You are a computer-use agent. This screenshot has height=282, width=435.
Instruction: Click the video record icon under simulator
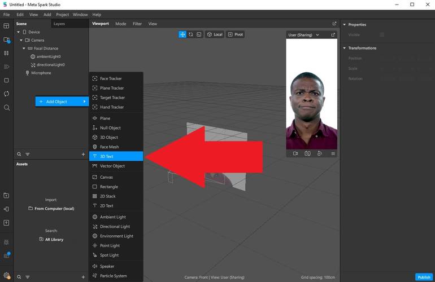click(295, 153)
